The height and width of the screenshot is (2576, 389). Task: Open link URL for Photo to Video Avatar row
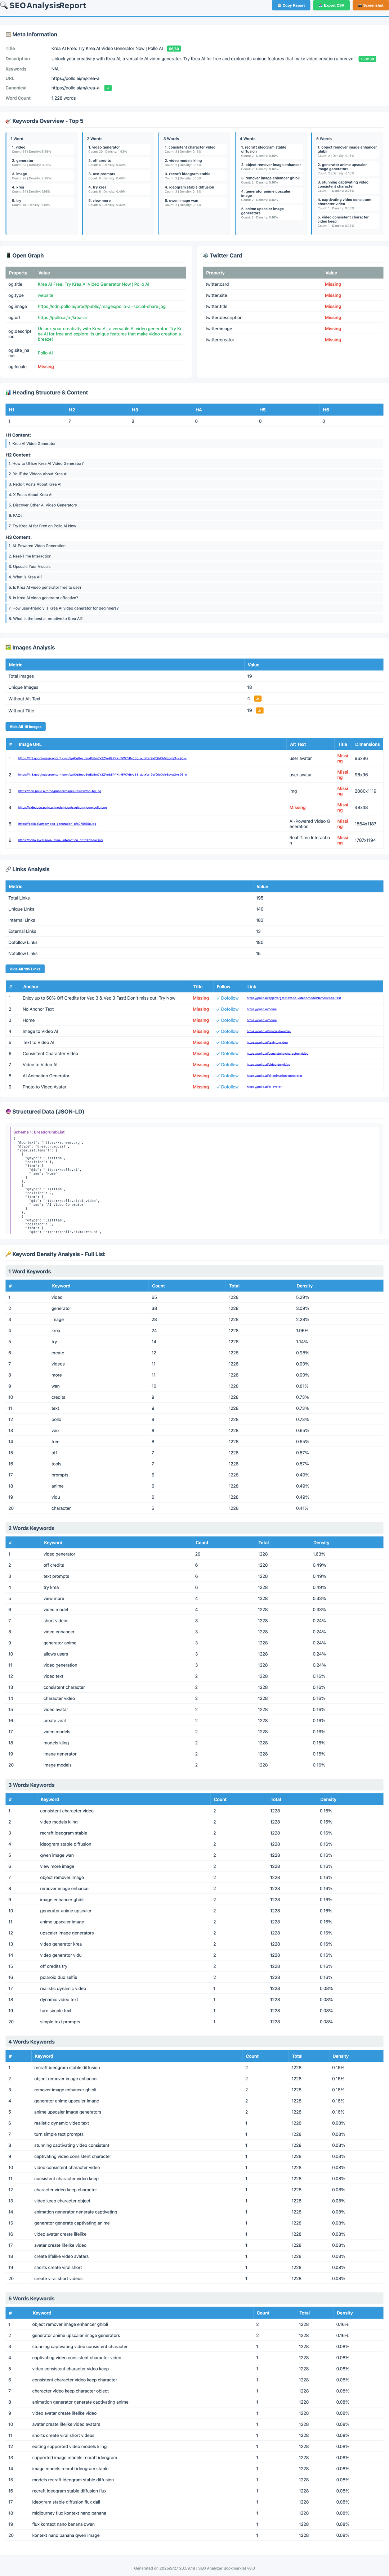(x=264, y=1087)
